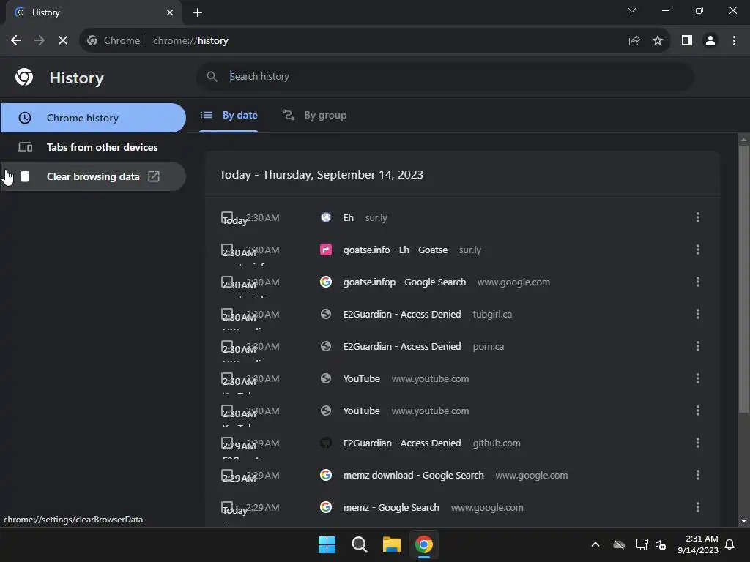The height and width of the screenshot is (562, 750).
Task: Check the box for goatse.info - Eh - Goatse
Action: click(x=227, y=250)
